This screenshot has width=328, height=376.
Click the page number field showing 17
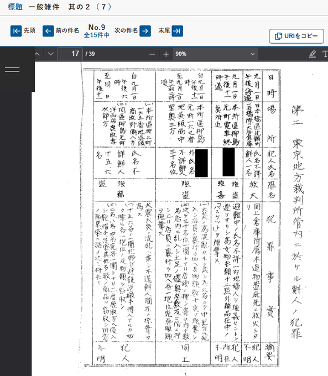click(x=70, y=54)
